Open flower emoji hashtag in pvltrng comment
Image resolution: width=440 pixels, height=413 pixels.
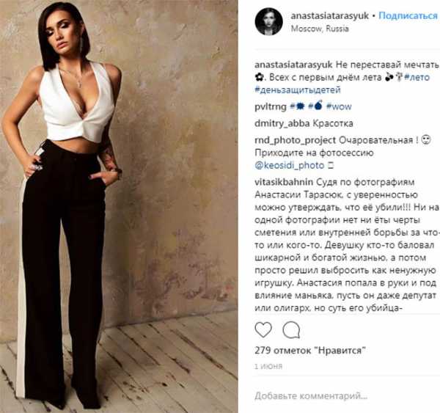(x=297, y=106)
